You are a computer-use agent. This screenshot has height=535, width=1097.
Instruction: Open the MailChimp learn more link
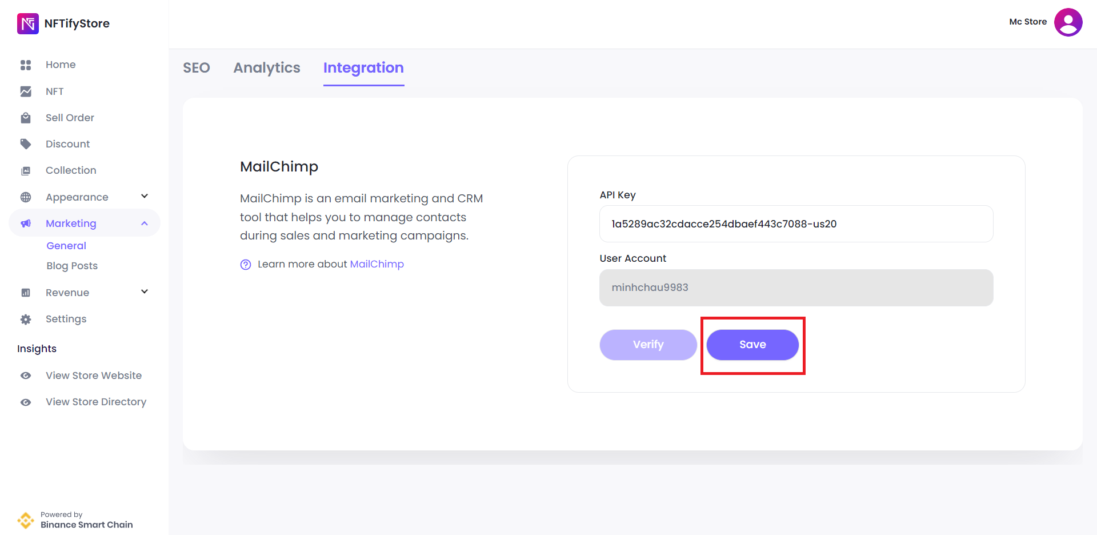[377, 264]
